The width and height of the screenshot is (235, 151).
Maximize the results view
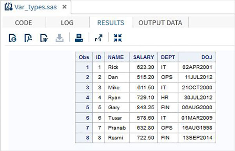(x=117, y=38)
